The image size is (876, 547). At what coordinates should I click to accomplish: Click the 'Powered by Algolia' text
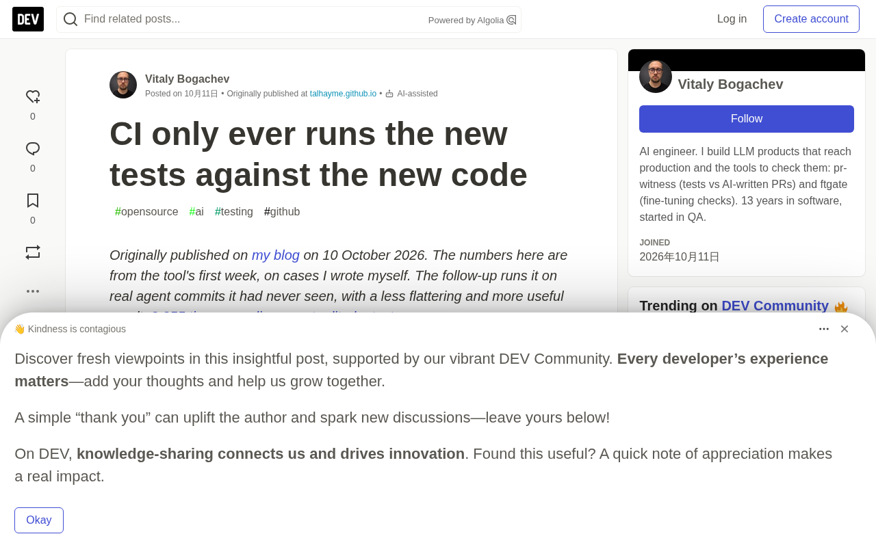[x=466, y=20]
